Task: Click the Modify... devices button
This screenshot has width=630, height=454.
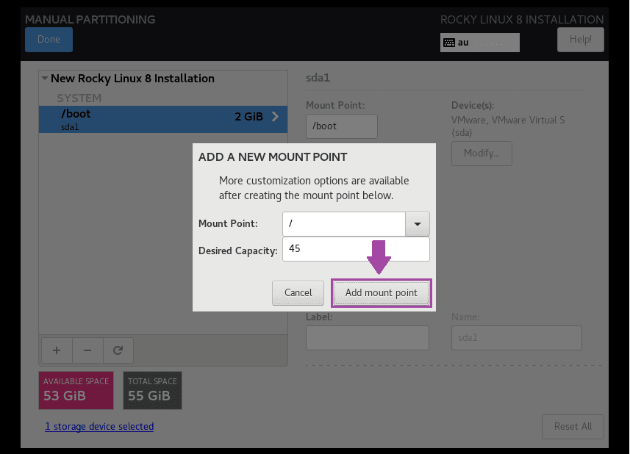Action: tap(482, 154)
